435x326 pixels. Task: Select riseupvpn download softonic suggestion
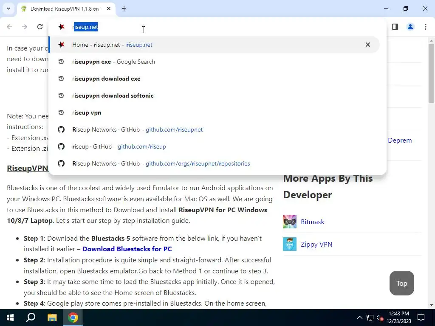pyautogui.click(x=214, y=96)
